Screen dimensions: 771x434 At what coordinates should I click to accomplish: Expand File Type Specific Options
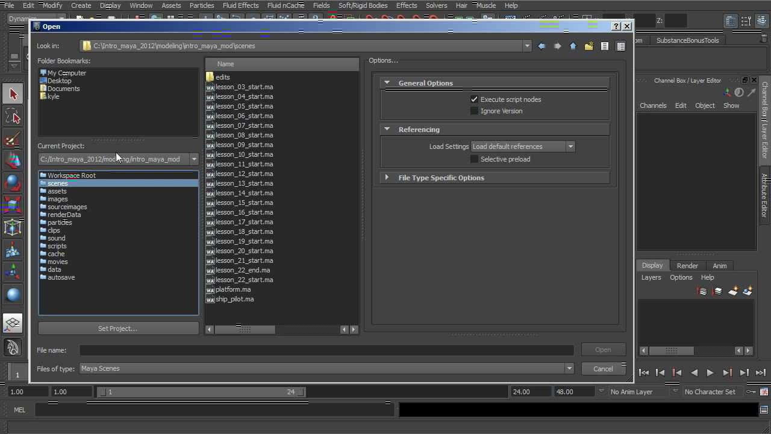(x=387, y=178)
